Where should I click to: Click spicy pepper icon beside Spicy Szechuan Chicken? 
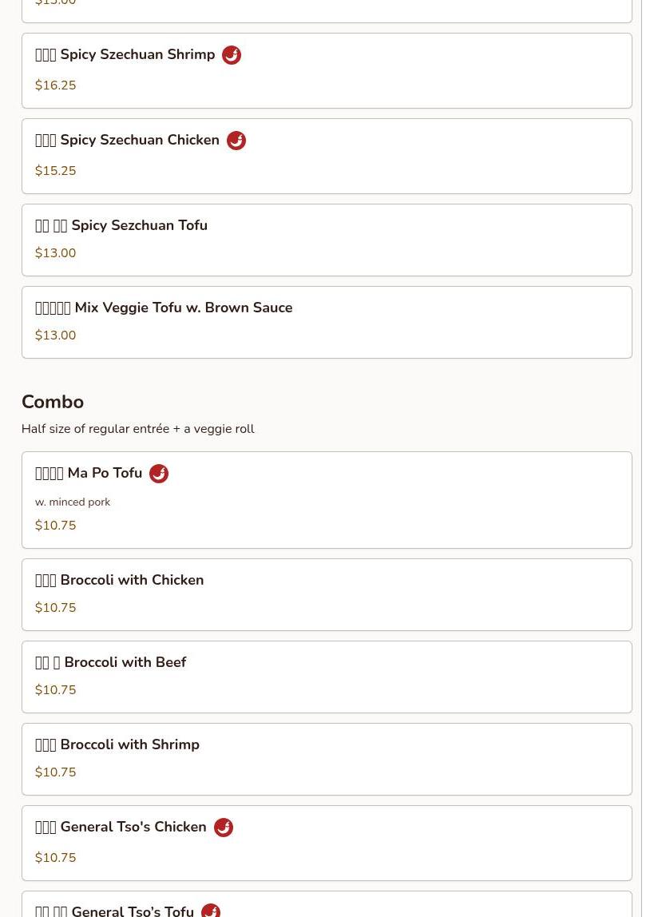(236, 141)
